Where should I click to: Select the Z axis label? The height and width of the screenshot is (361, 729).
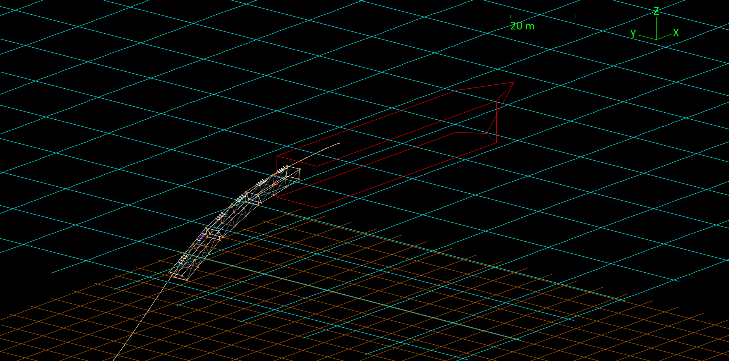(656, 11)
